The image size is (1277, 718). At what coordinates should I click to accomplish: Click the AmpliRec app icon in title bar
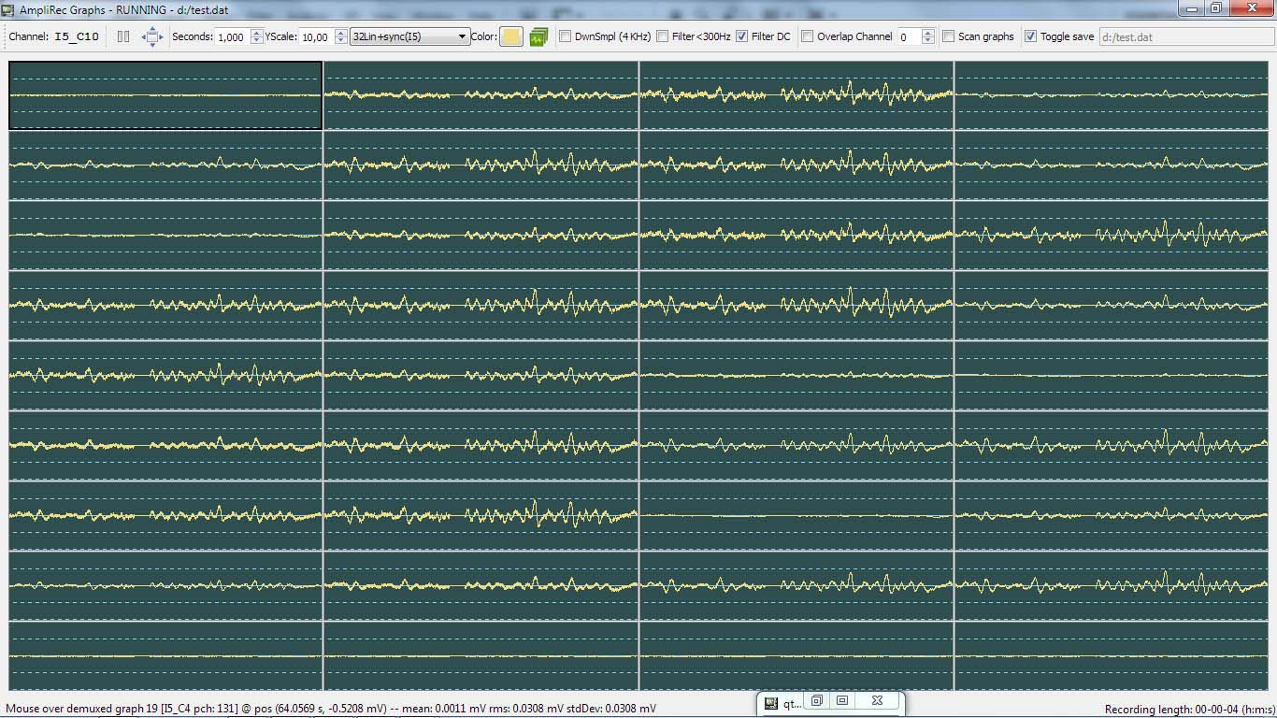pos(7,9)
